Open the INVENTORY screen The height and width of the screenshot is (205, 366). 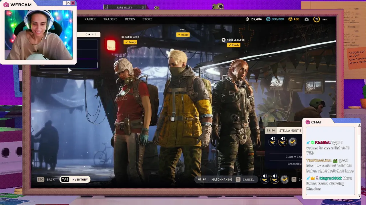(x=79, y=180)
